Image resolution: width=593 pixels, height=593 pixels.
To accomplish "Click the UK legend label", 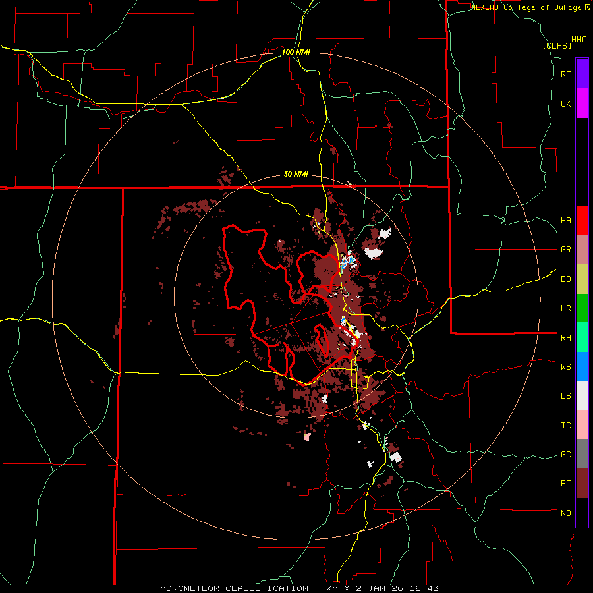I will 565,104.
